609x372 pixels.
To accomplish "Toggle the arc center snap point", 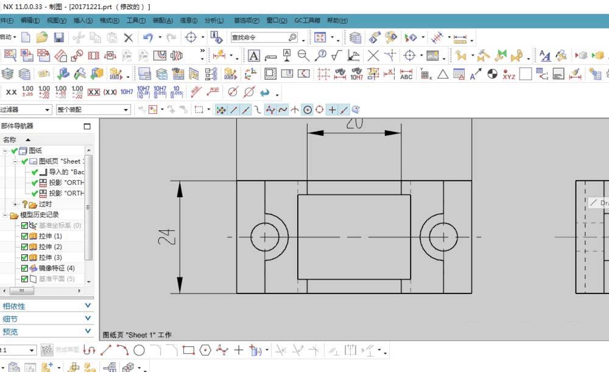I will tap(307, 110).
